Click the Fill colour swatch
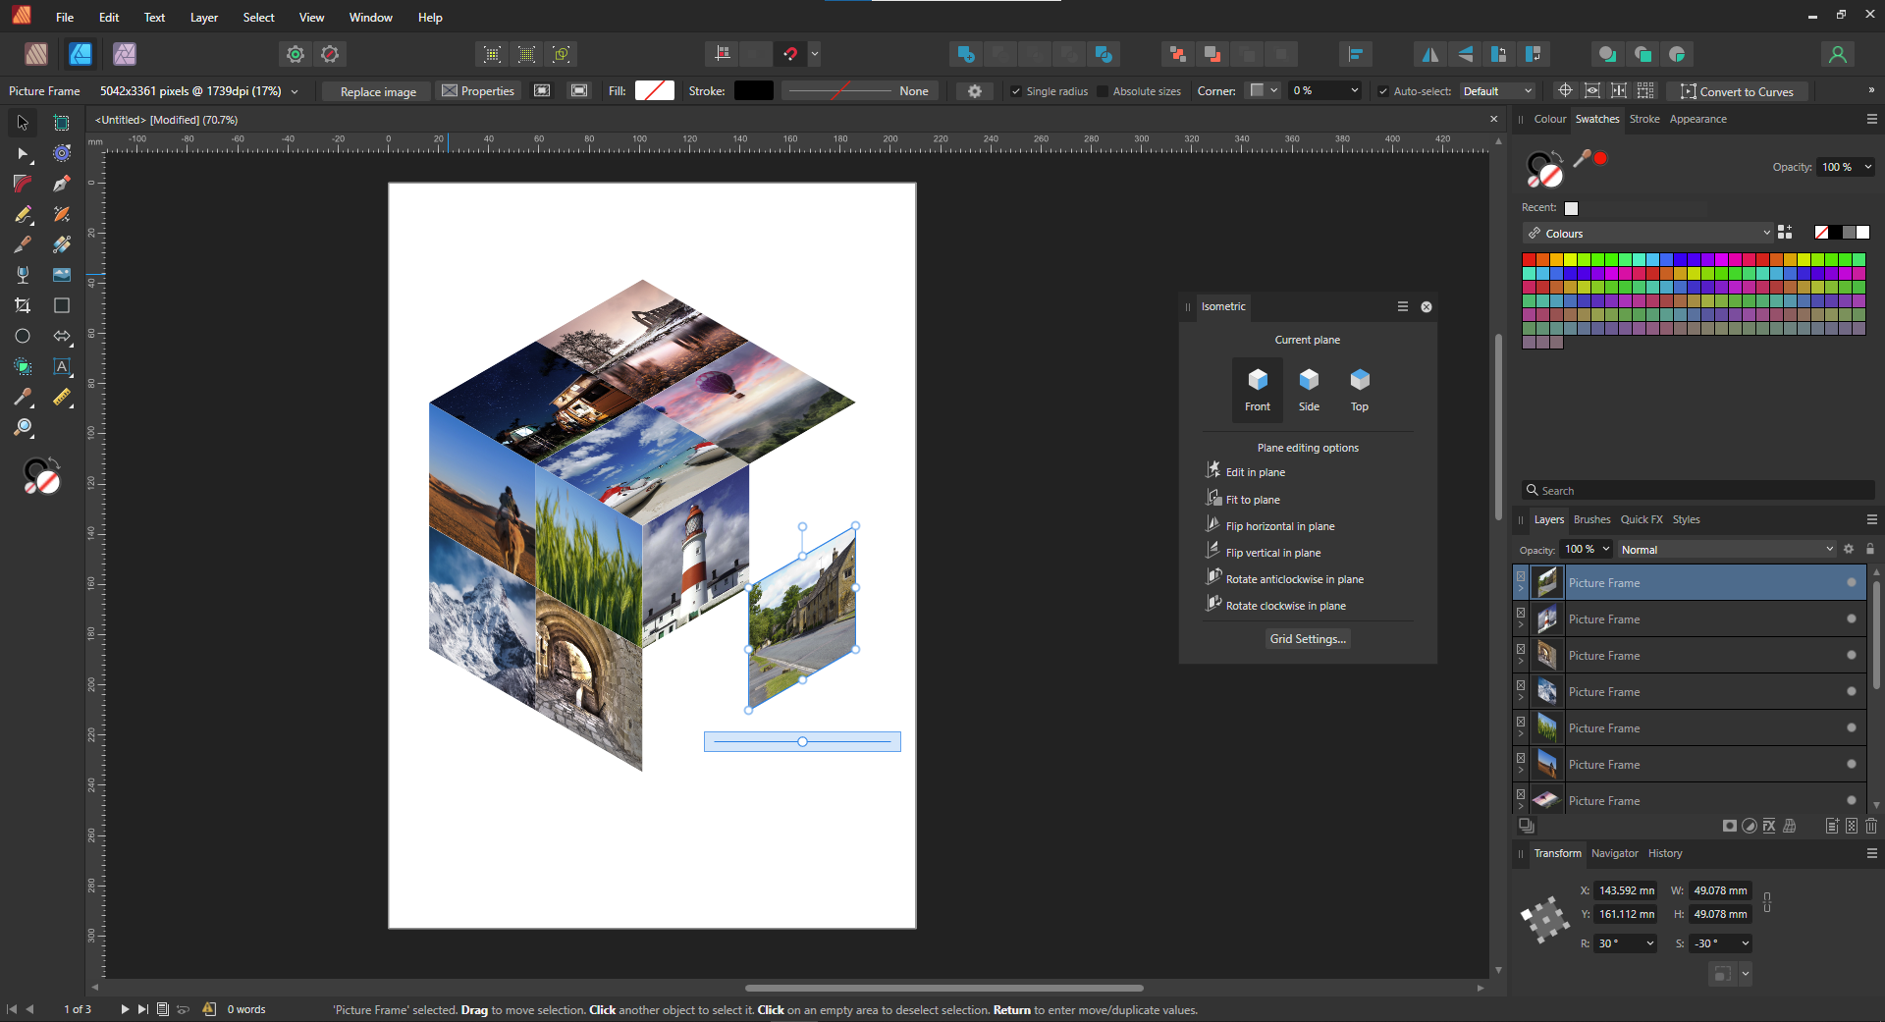The width and height of the screenshot is (1885, 1022). (x=655, y=91)
